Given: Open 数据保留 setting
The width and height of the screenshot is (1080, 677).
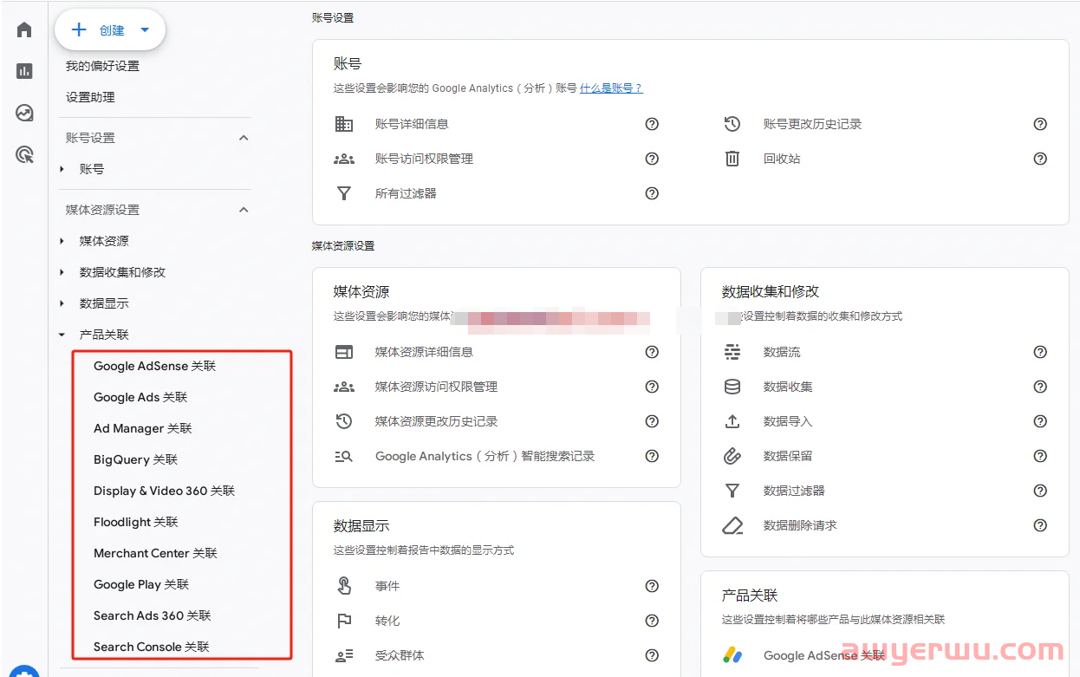Looking at the screenshot, I should click(x=788, y=456).
